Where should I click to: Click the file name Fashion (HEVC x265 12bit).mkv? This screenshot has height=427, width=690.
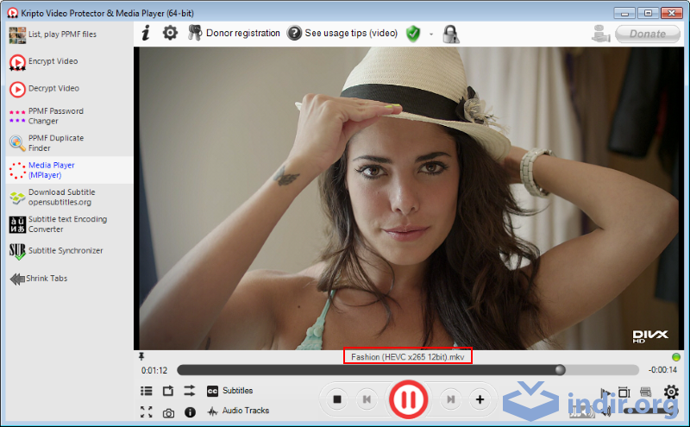click(x=407, y=356)
